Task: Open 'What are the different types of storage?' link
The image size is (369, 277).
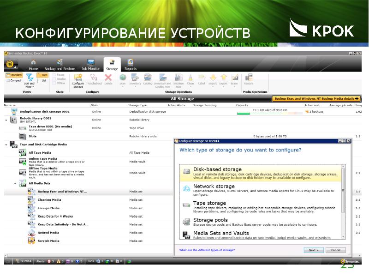Action: 207,250
